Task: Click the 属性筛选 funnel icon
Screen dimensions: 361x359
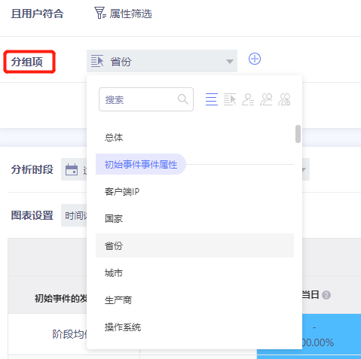Action: click(99, 13)
